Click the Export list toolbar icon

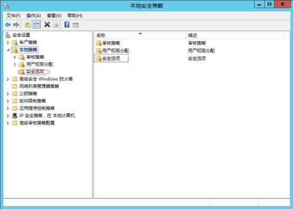point(56,25)
